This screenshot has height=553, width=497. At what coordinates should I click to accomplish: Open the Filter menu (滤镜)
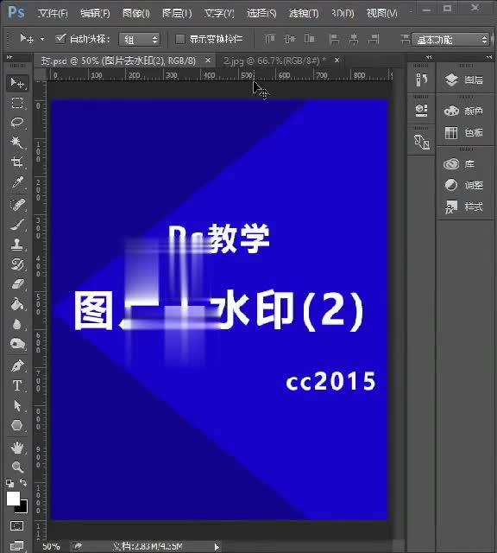304,14
